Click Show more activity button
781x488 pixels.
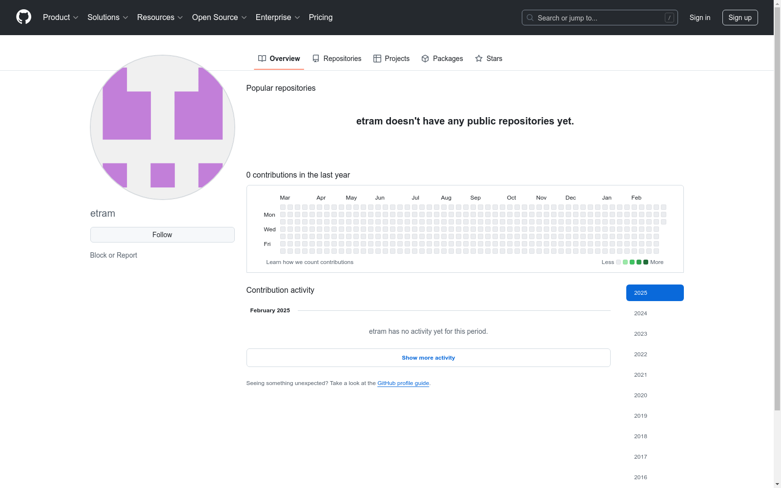pos(429,358)
